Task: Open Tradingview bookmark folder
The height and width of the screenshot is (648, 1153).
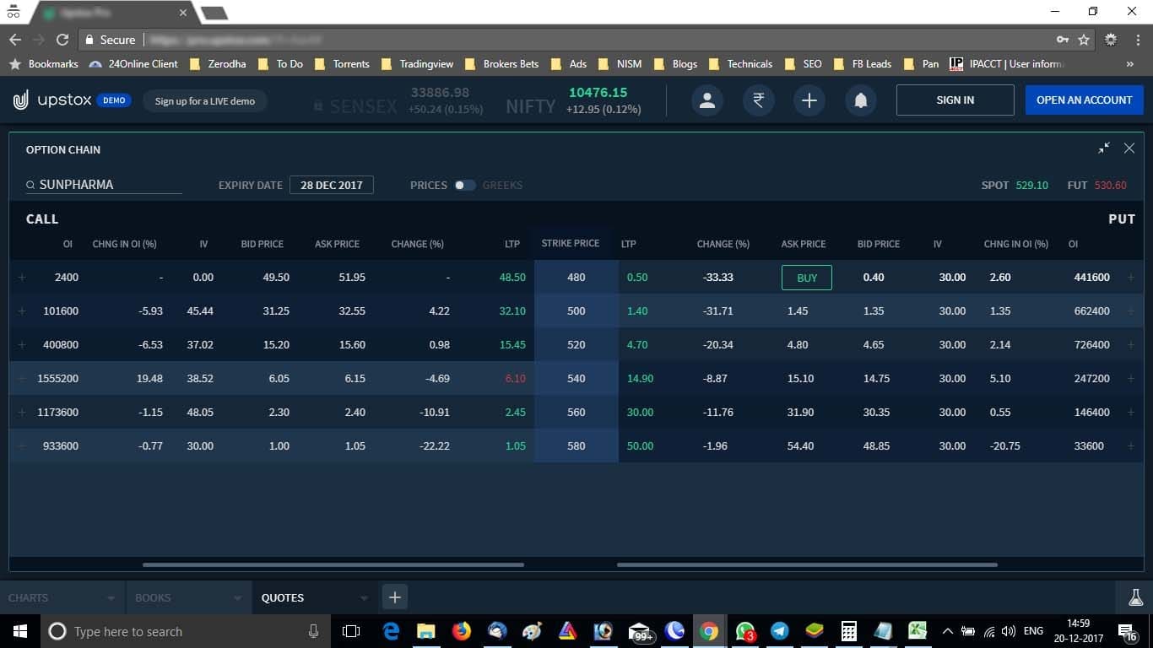Action: [x=417, y=63]
